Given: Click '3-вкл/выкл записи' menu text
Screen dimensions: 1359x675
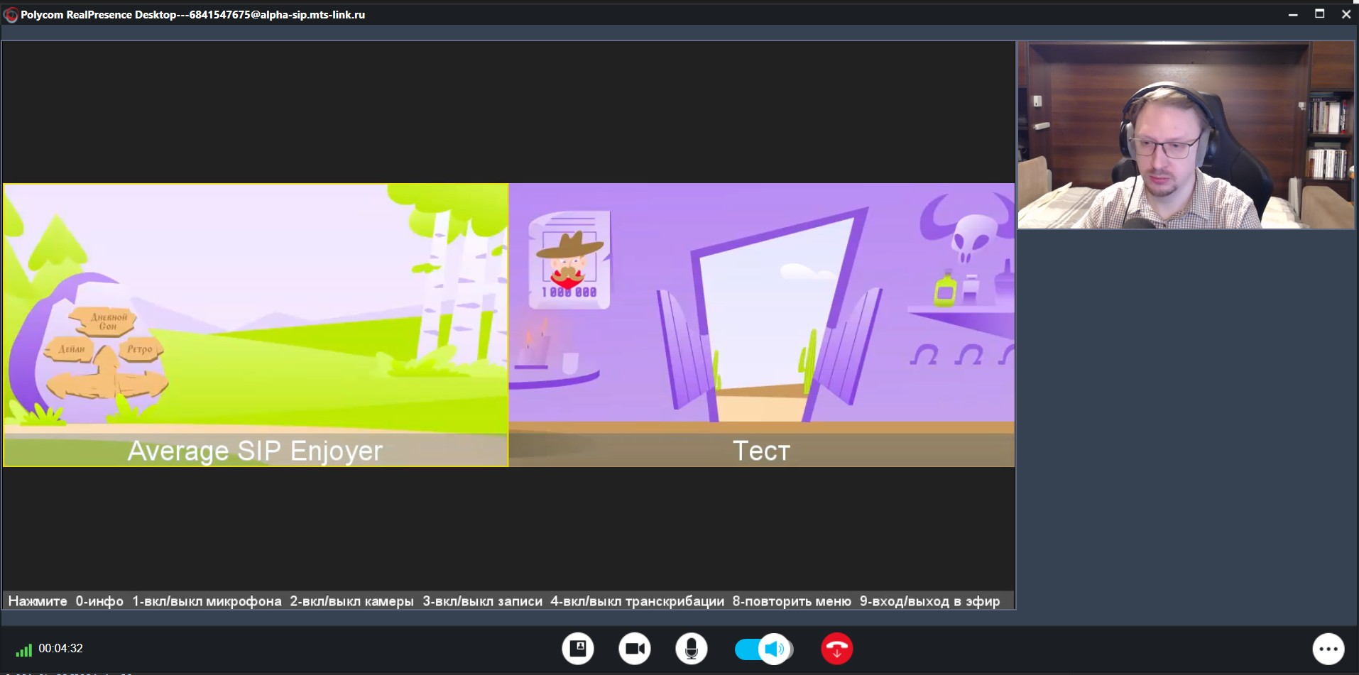Looking at the screenshot, I should pyautogui.click(x=482, y=601).
